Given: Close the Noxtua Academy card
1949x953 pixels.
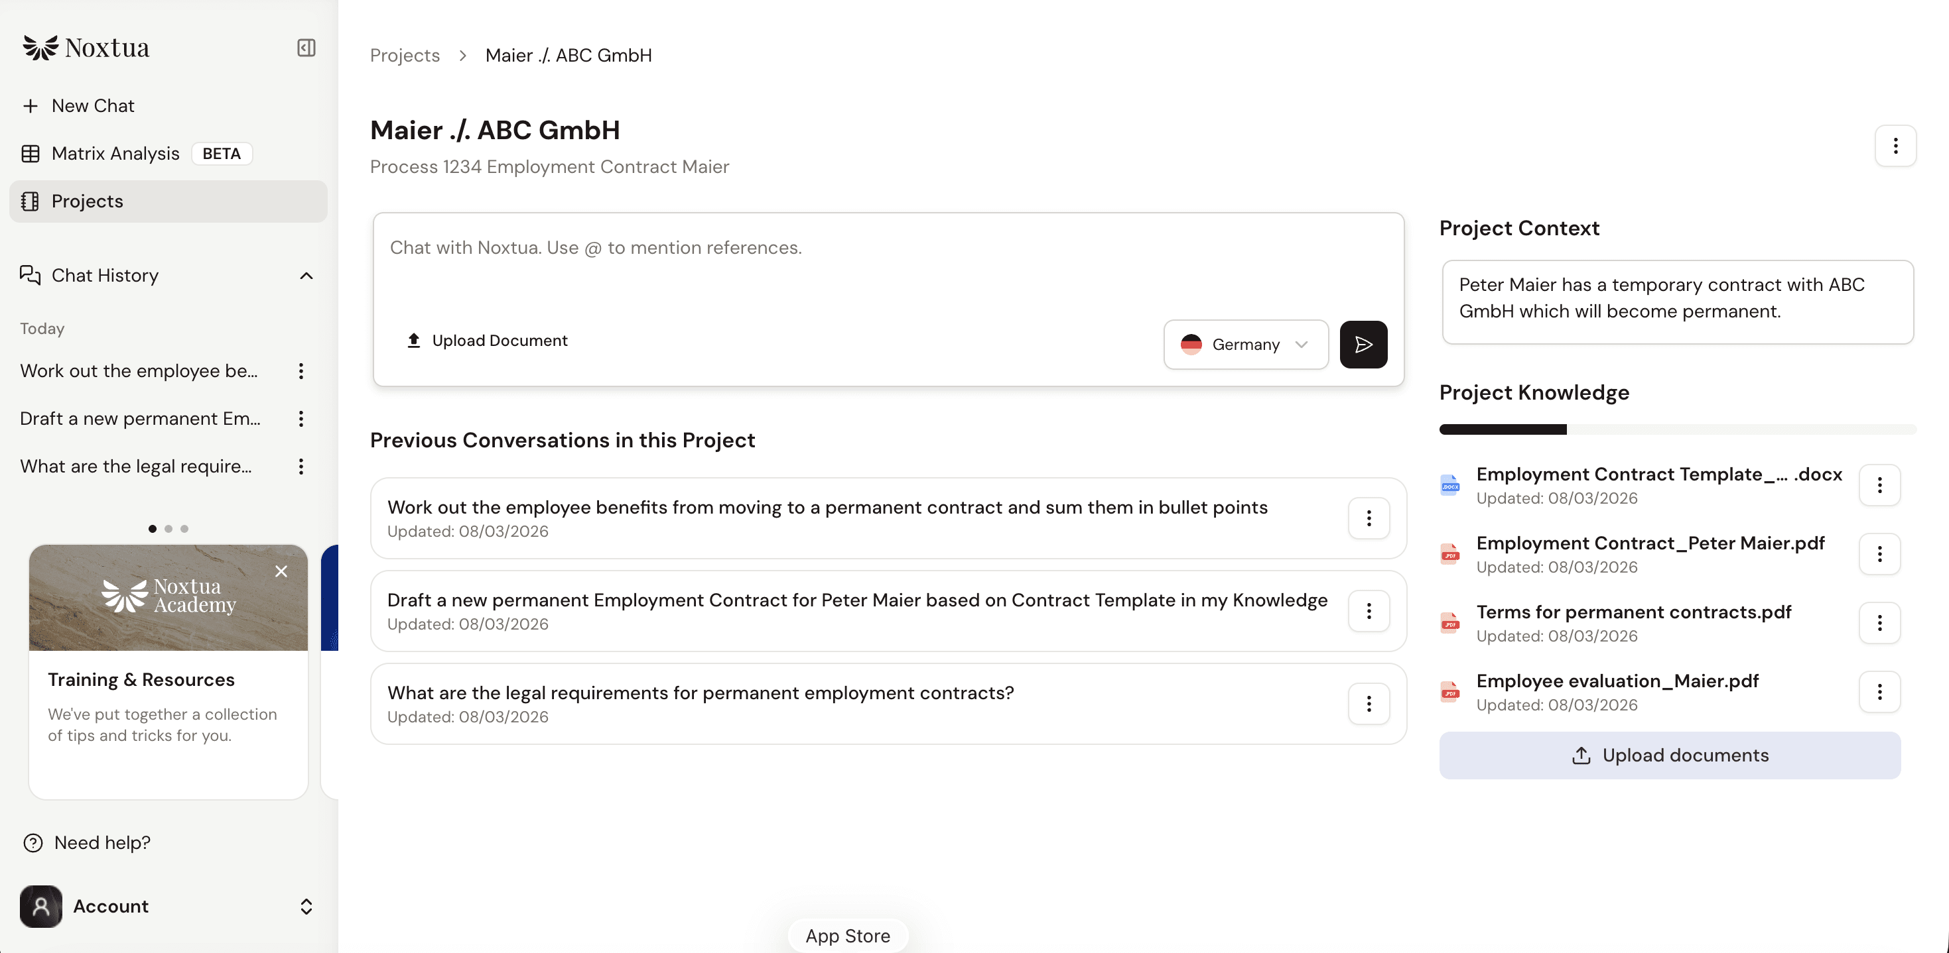Looking at the screenshot, I should coord(281,571).
